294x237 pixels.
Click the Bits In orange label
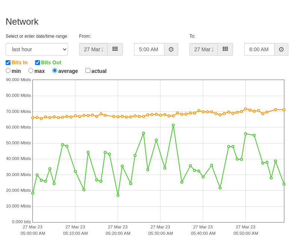19,62
